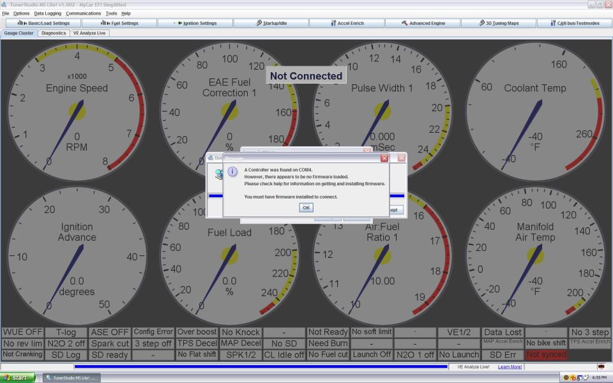This screenshot has width=613, height=383.
Task: Click the No Fuel cut indicator
Action: [328, 355]
